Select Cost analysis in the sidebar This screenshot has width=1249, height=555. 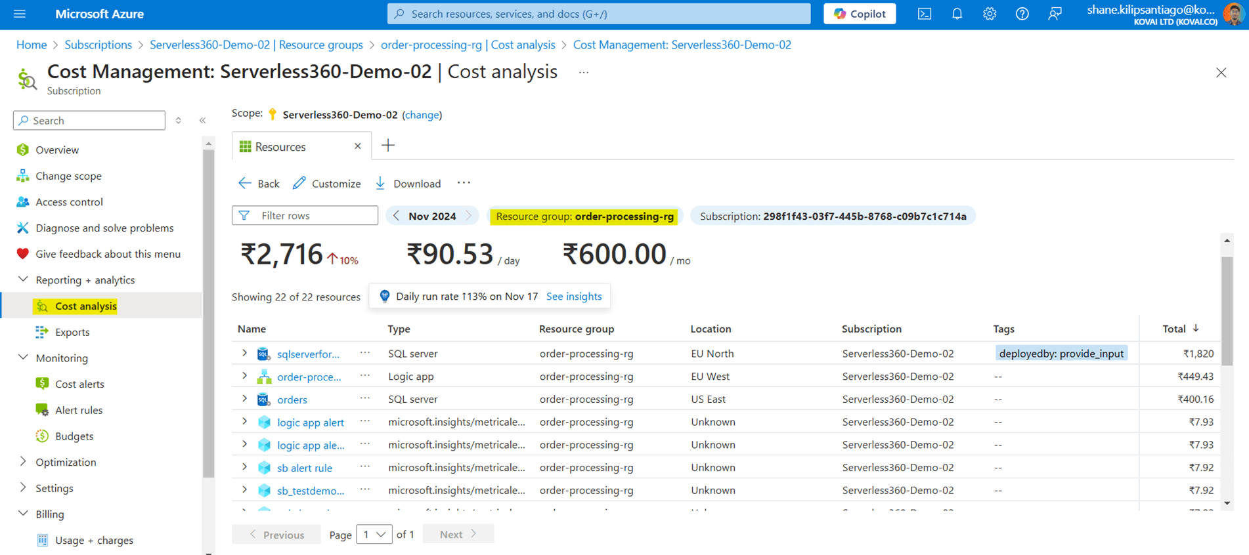coord(85,306)
